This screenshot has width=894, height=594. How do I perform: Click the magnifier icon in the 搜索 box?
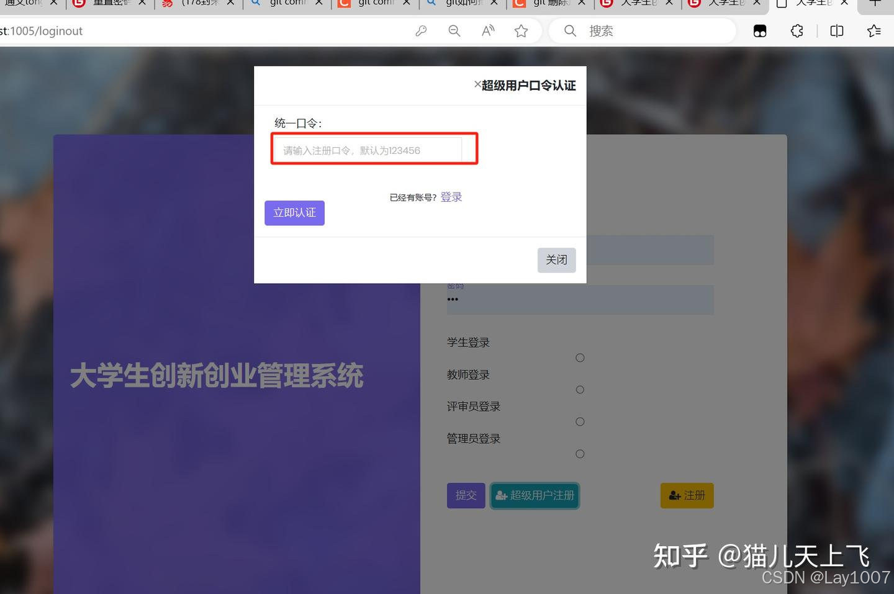[x=570, y=31]
